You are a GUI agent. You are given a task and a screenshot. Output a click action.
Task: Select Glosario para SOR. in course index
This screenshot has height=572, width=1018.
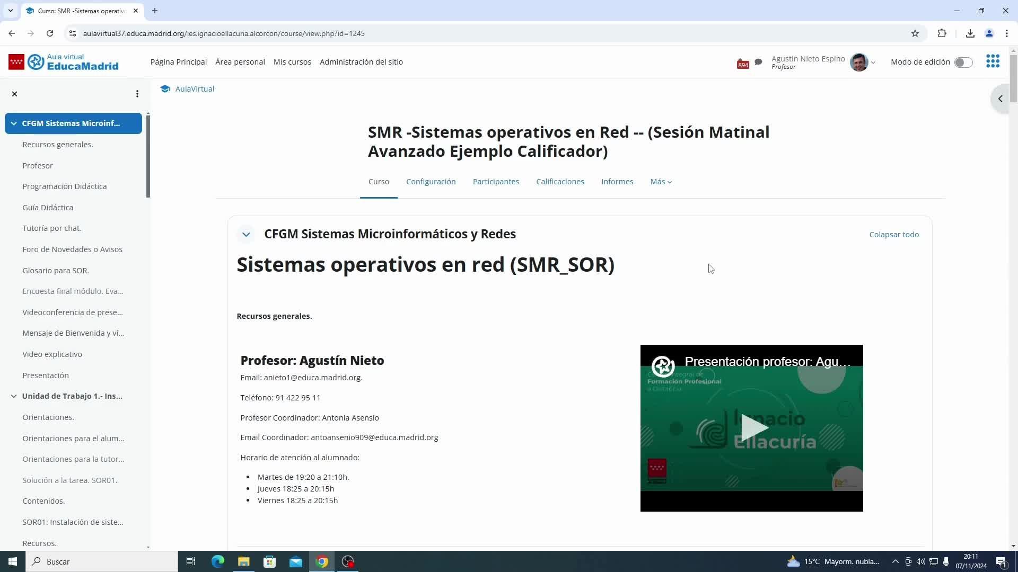(x=56, y=271)
